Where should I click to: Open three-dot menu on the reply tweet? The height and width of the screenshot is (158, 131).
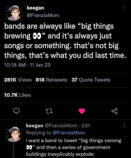tap(124, 125)
